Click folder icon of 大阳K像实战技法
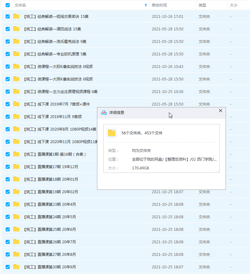The image size is (250, 274). [16, 66]
